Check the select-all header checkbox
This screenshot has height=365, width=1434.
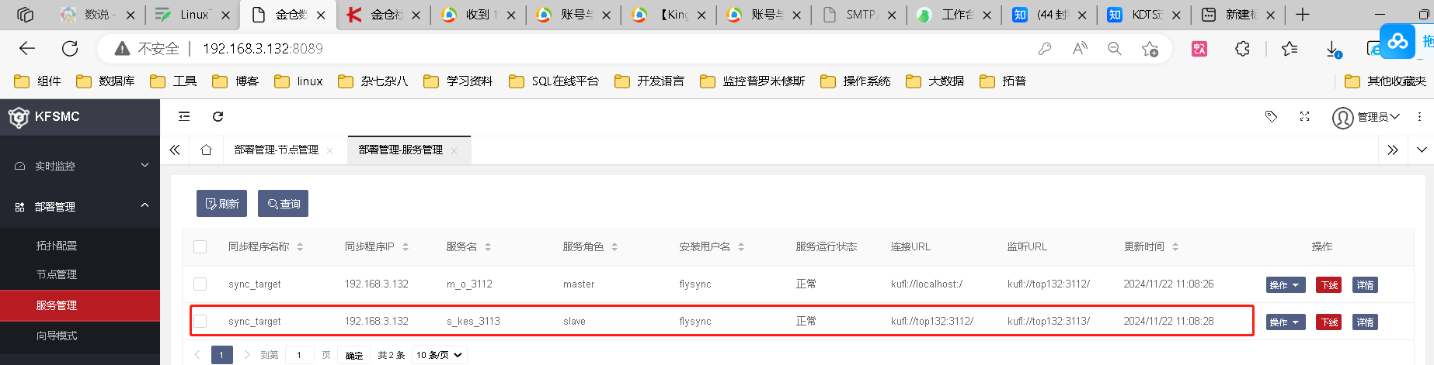(x=200, y=246)
